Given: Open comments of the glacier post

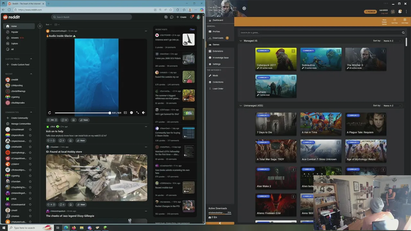Looking at the screenshot, I should click(x=64, y=120).
